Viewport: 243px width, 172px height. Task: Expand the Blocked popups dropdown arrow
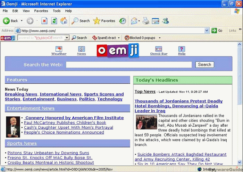(x=160, y=38)
